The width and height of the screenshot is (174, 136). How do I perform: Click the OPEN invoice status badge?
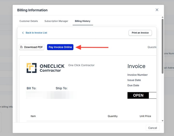[x=138, y=95]
